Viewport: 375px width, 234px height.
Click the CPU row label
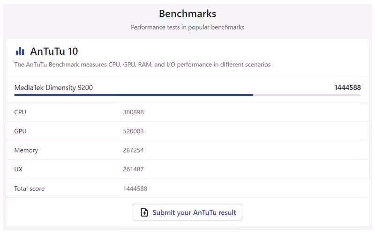click(20, 112)
